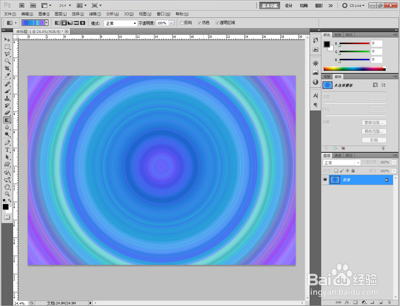
Task: Open the gradient picker dropdown arrow
Action: pyautogui.click(x=47, y=23)
